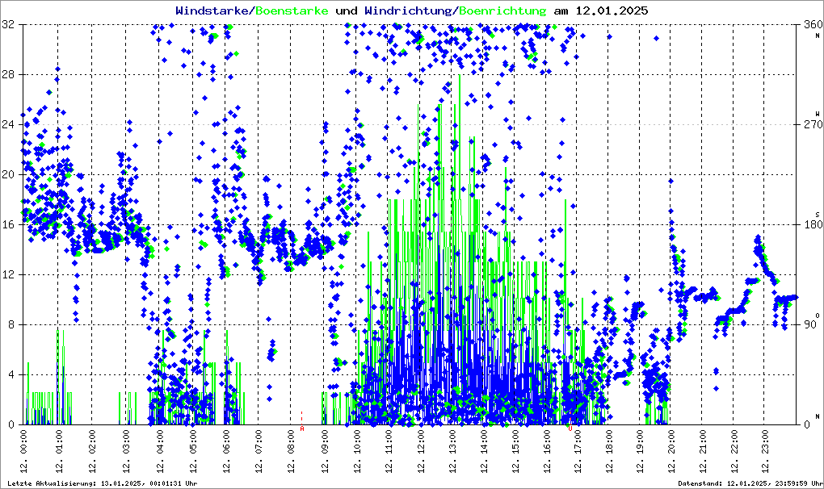Pick the '12. 17:00' time axis label

click(x=578, y=452)
